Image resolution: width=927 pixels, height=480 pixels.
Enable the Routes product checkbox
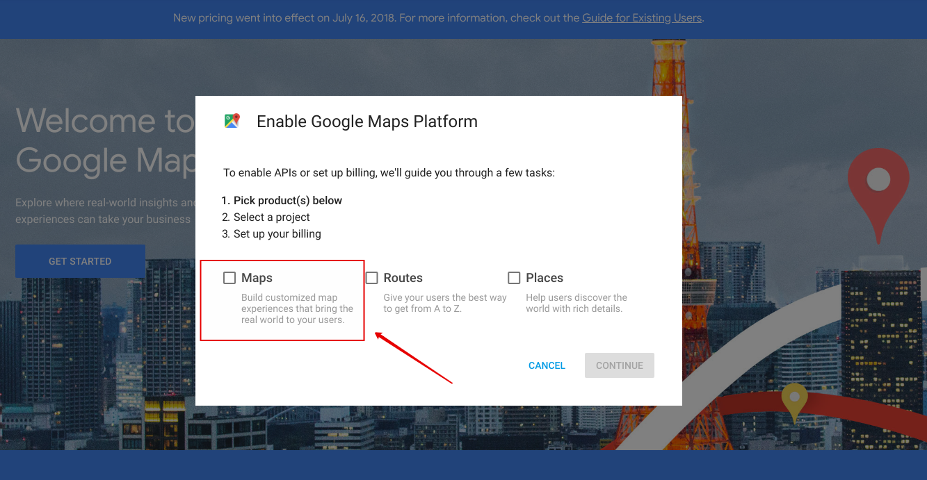click(371, 277)
